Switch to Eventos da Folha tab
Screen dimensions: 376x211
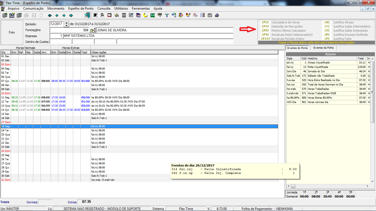coord(323,48)
